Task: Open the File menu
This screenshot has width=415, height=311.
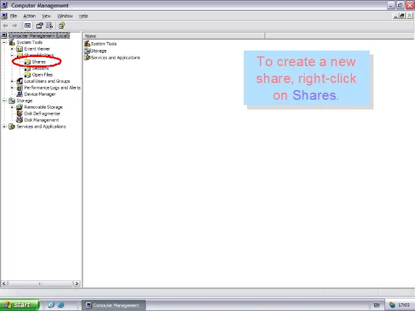Action: 14,16
